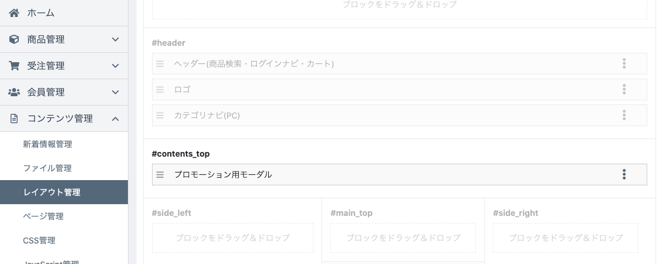Expand the 会員管理 menu chevron

115,92
